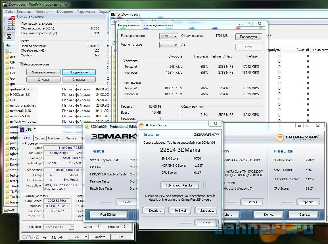Viewport: 328px width, 244px height.
Task: Click the WinRAR title bar books icon
Action: 5,4
